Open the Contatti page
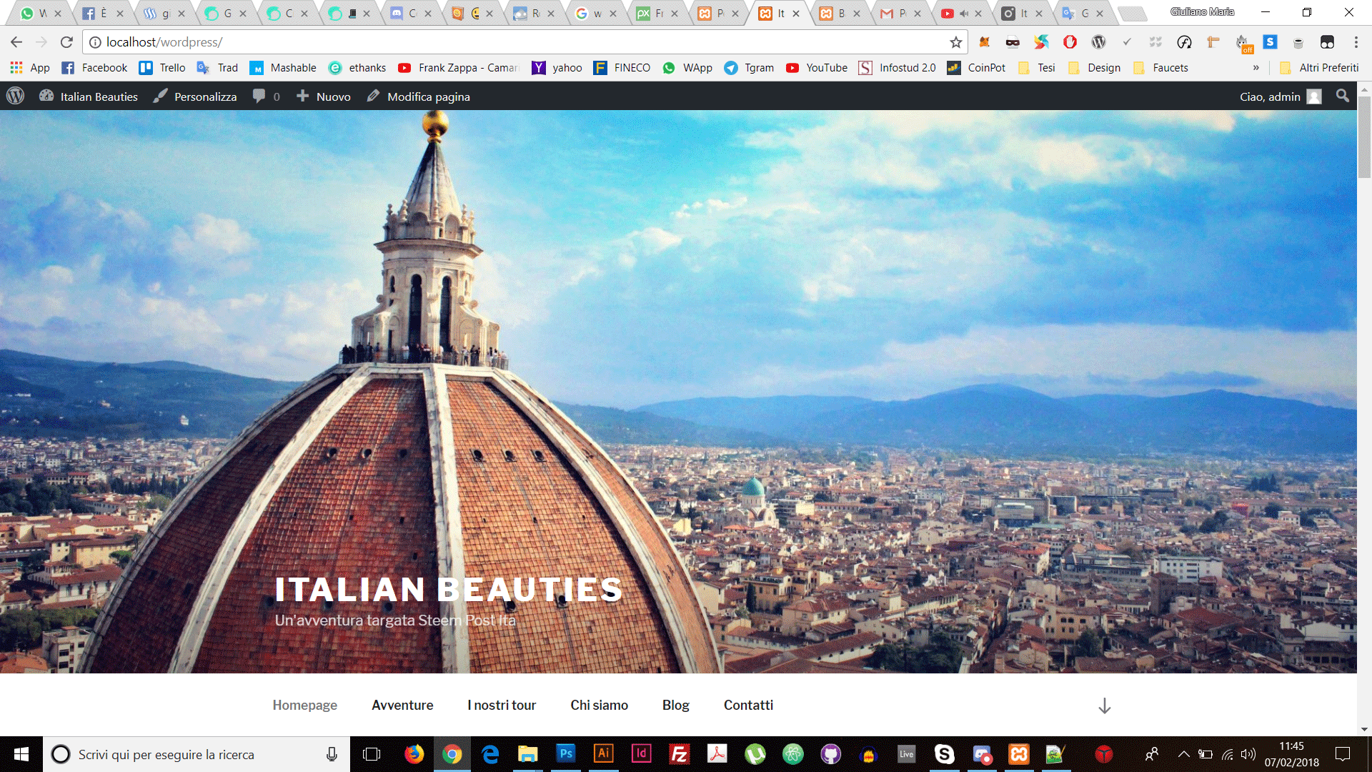Image resolution: width=1372 pixels, height=772 pixels. (x=748, y=705)
